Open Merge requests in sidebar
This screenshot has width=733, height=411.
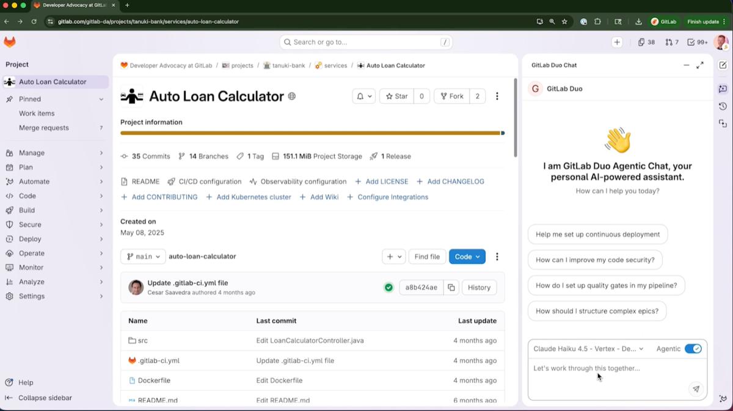54,128
